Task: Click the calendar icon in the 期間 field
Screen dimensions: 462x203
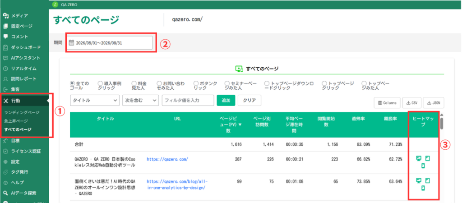Action: pos(71,43)
